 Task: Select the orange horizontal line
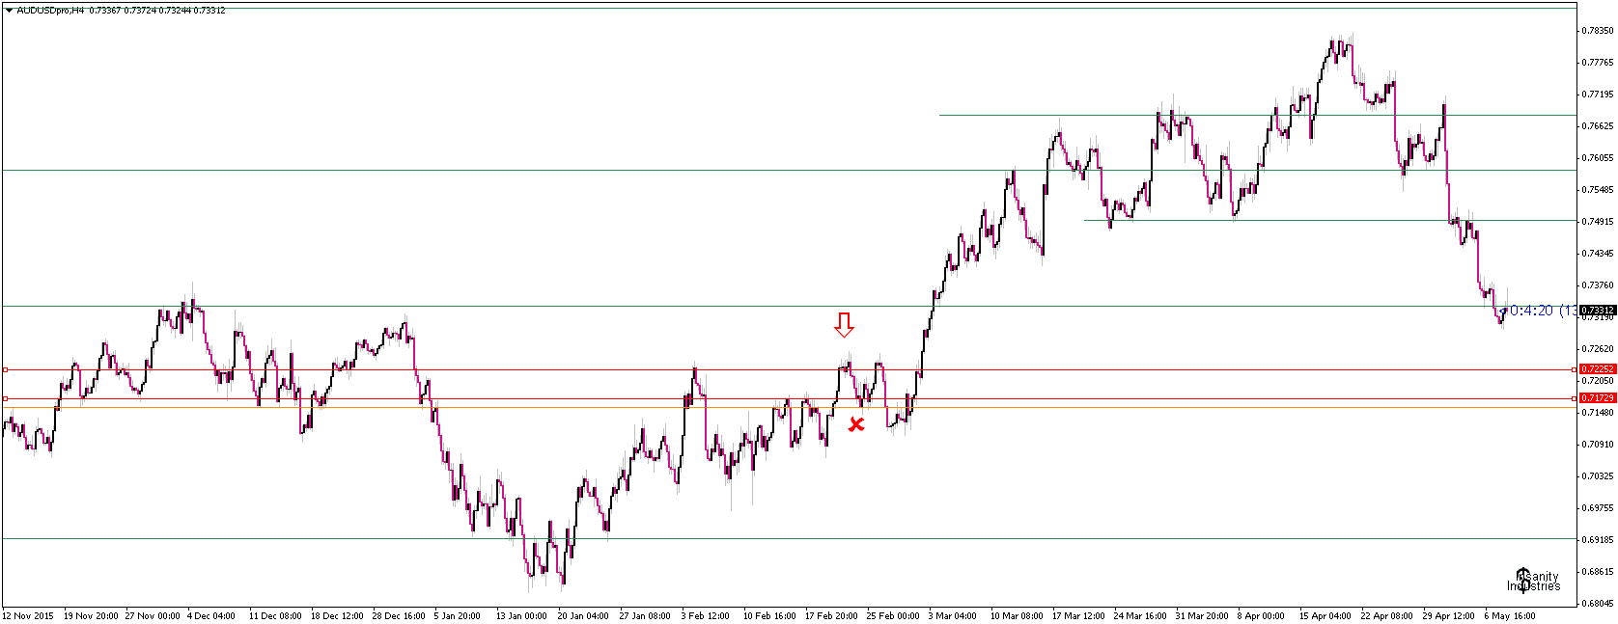[789, 407]
